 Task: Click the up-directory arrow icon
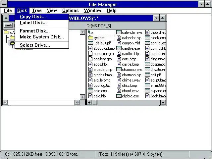(90, 32)
